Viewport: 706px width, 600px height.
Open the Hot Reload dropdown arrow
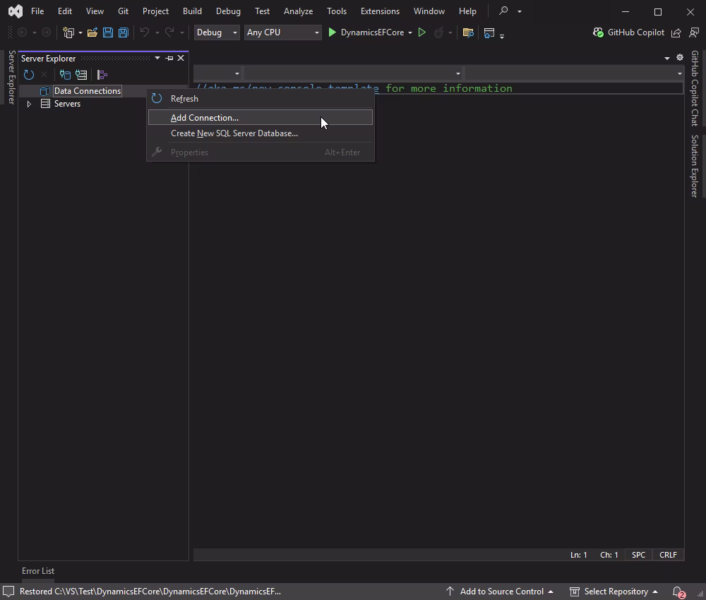pos(450,32)
